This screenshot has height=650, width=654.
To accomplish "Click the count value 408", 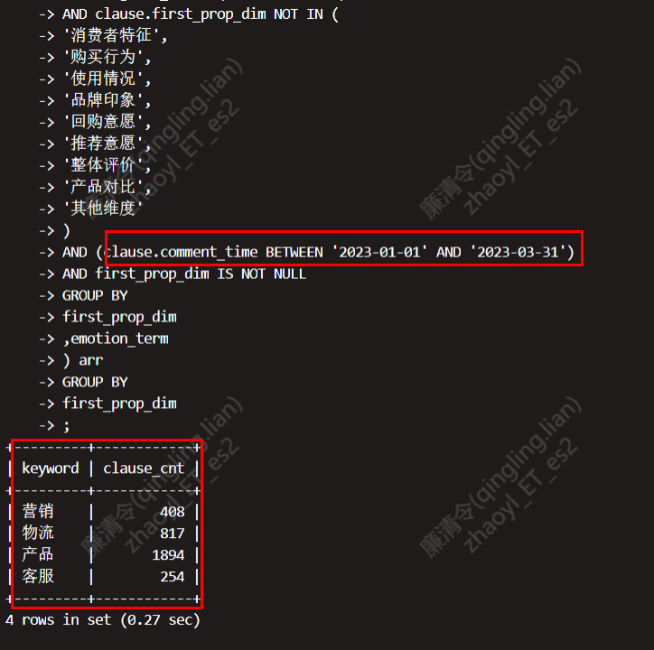I will [x=173, y=512].
